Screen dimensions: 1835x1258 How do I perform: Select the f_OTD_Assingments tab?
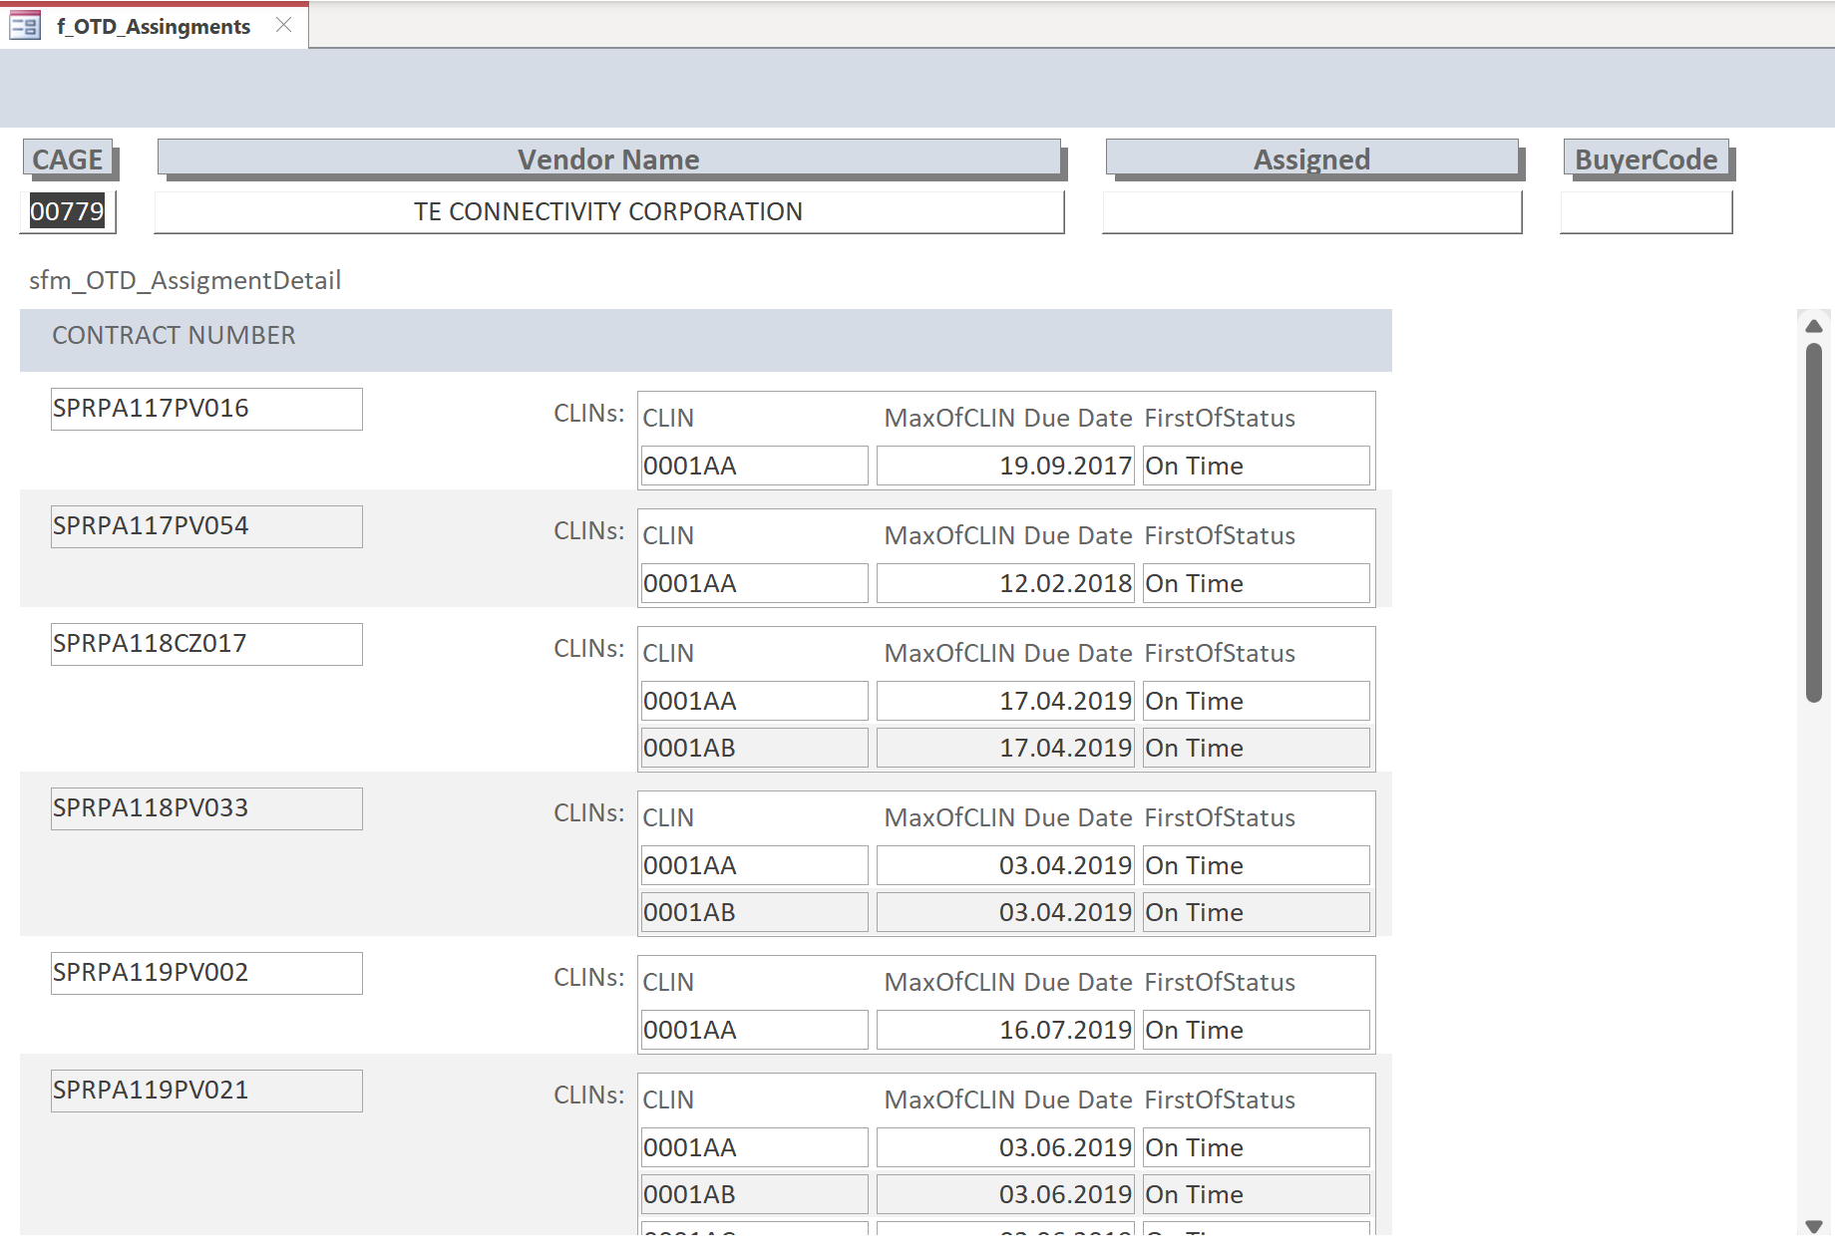click(x=154, y=27)
